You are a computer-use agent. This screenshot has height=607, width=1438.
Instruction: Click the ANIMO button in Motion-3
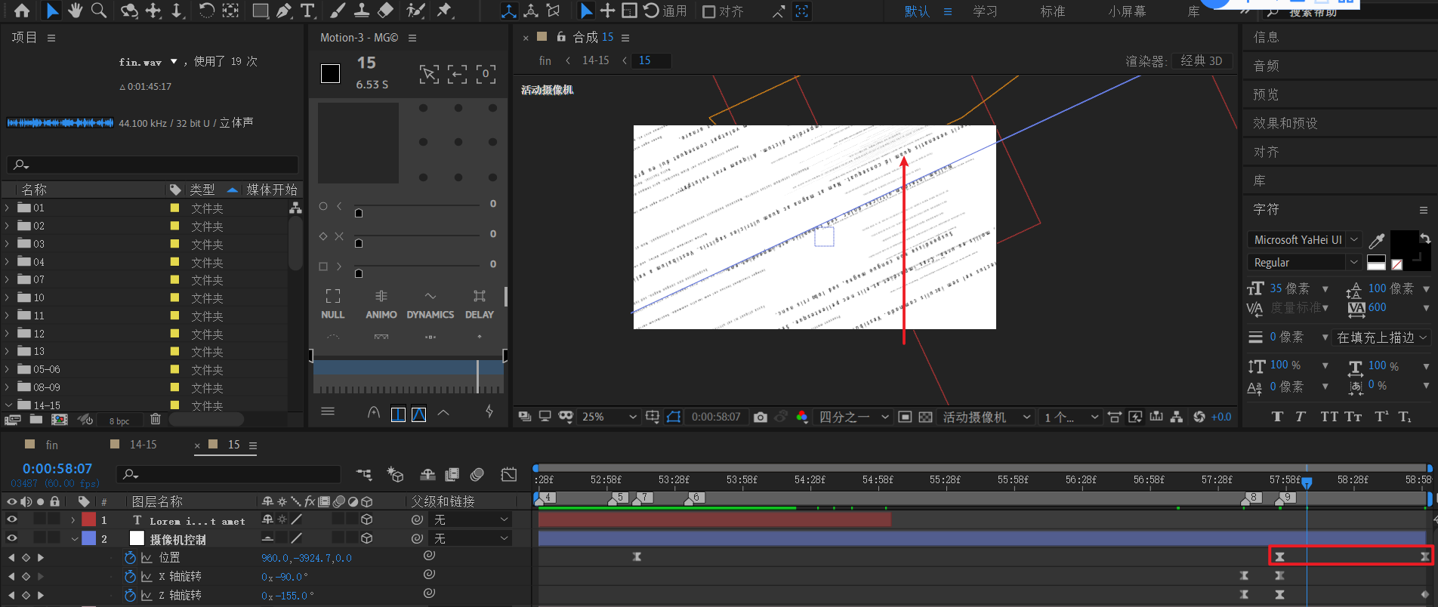(381, 304)
